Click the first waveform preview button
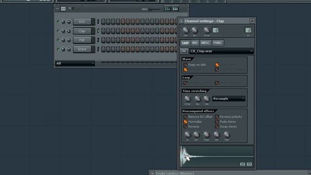The image size is (311, 175). coord(242,164)
